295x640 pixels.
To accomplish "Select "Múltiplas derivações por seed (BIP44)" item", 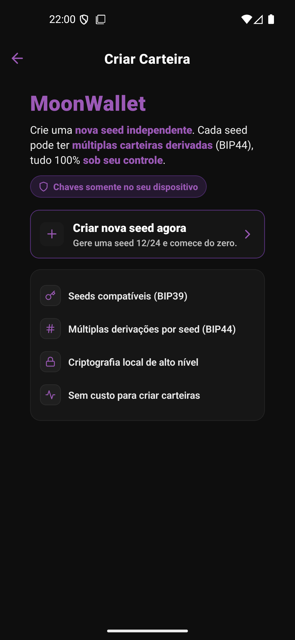I will pos(152,329).
